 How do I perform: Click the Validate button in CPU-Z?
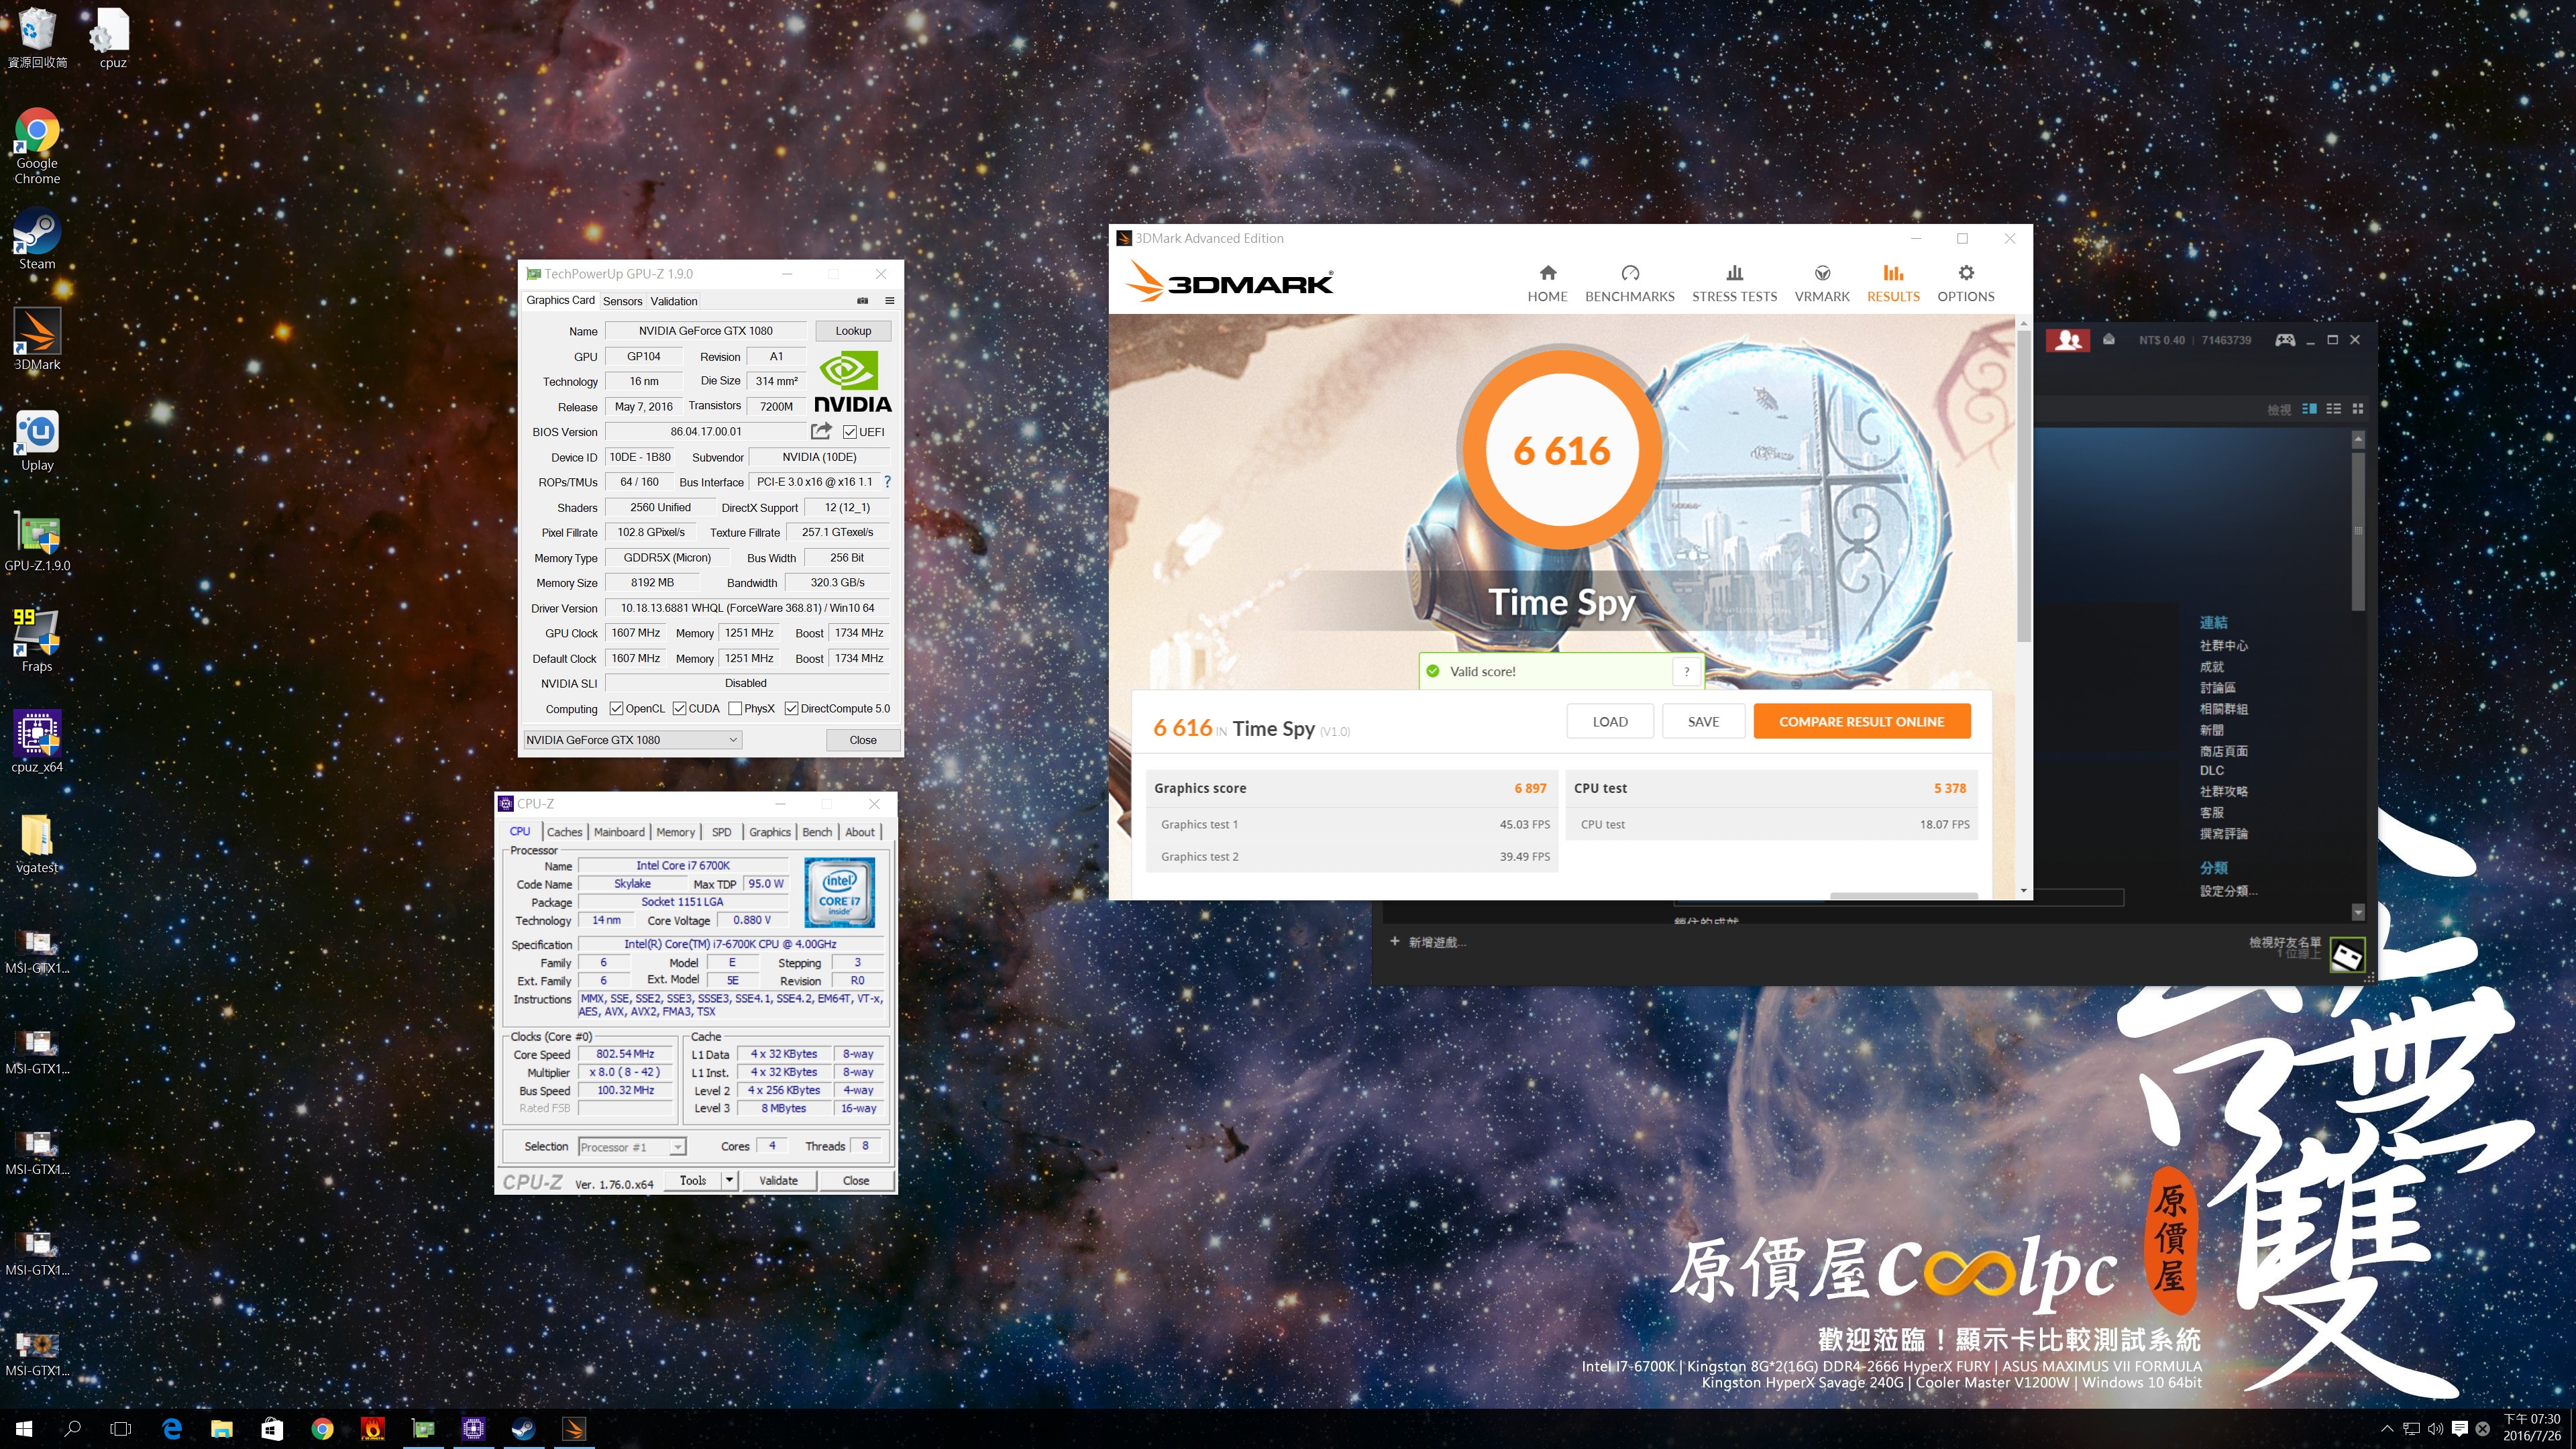point(778,1180)
